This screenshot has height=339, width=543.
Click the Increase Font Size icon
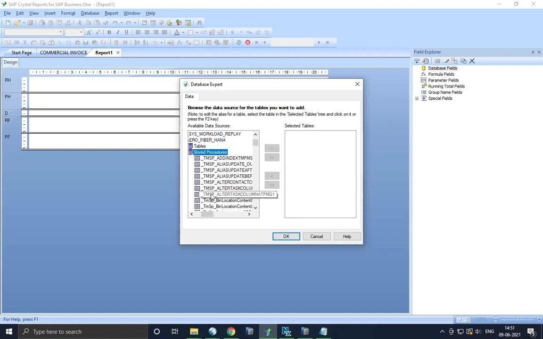click(x=89, y=32)
